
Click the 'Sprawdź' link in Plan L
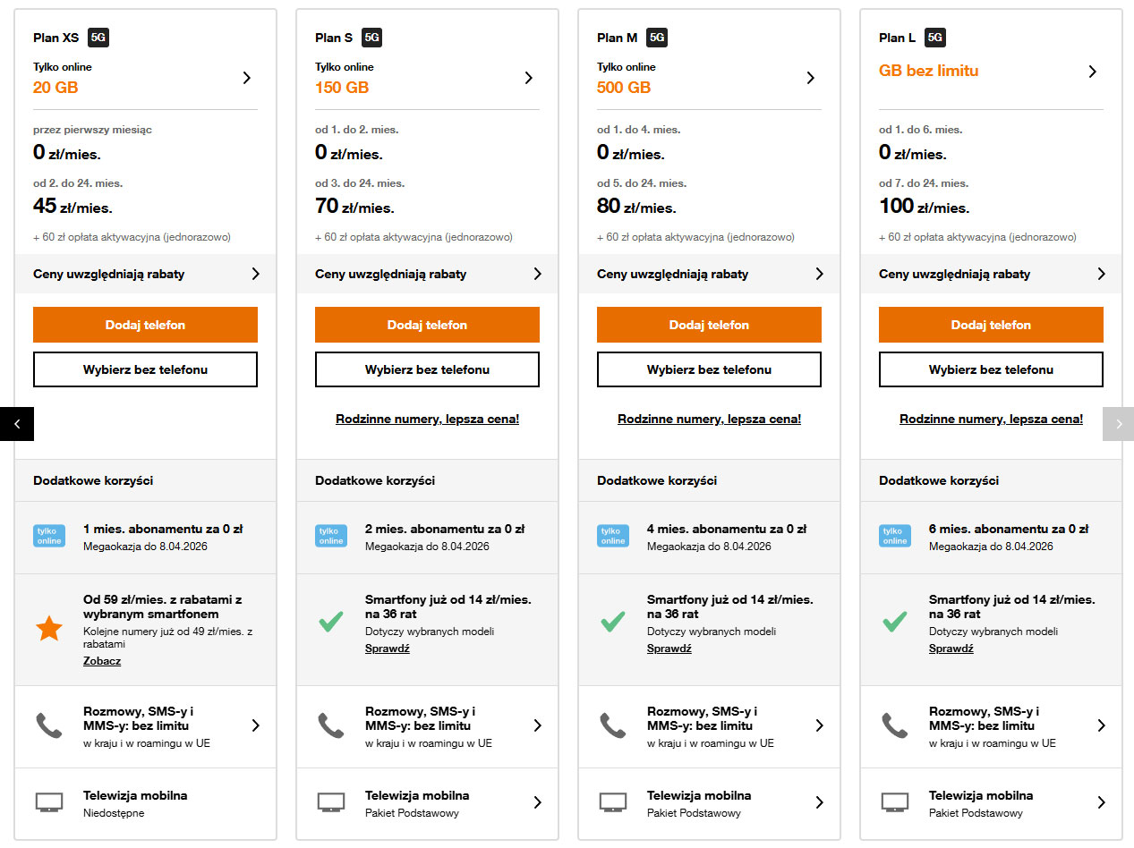pyautogui.click(x=951, y=649)
